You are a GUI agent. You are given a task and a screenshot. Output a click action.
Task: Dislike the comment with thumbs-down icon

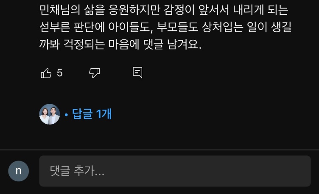pos(95,73)
